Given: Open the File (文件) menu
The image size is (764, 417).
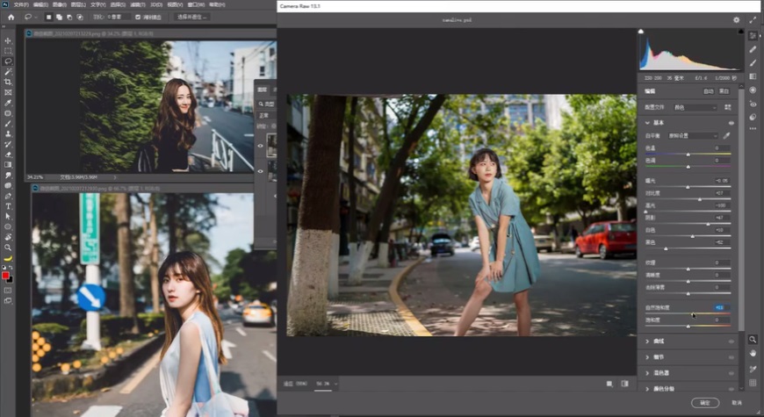Looking at the screenshot, I should tap(21, 4).
